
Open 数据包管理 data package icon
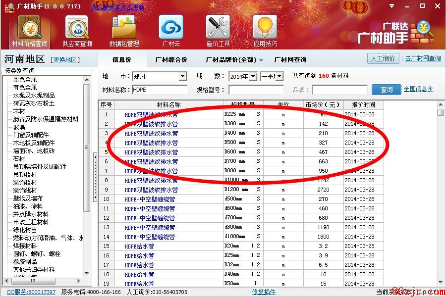[x=124, y=31]
